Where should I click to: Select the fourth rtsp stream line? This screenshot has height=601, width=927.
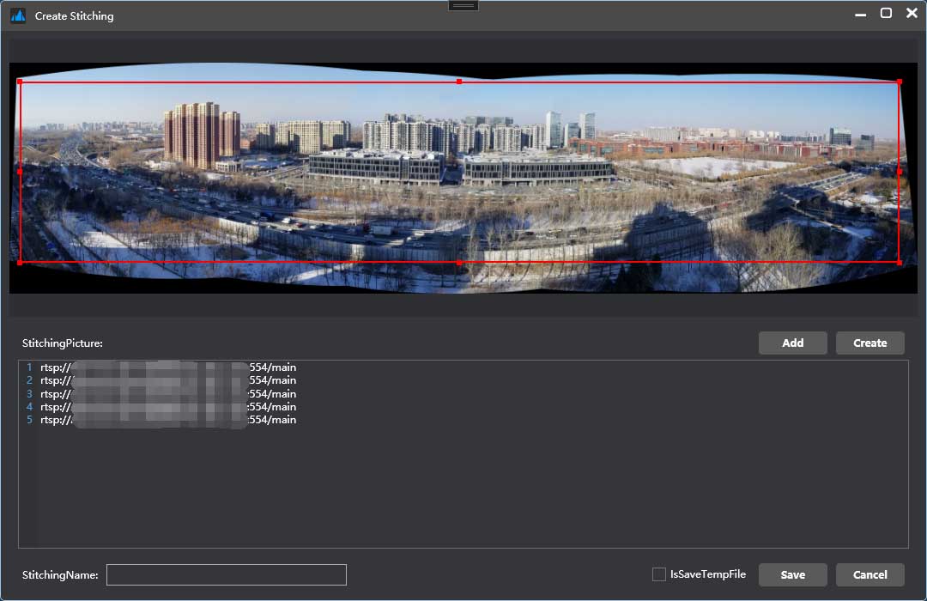(x=167, y=407)
